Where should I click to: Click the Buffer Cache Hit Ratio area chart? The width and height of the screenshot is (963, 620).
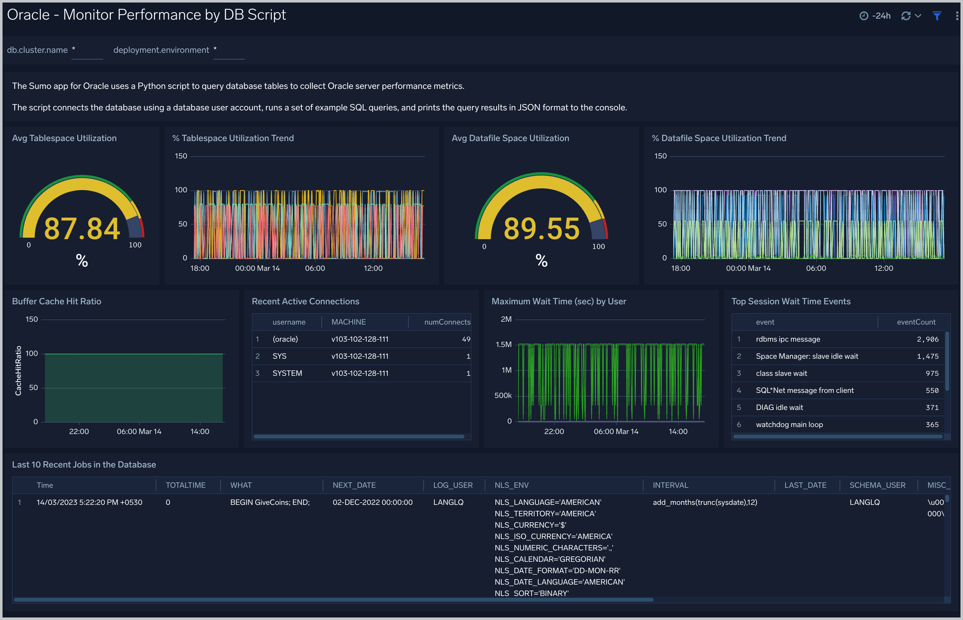[x=134, y=388]
